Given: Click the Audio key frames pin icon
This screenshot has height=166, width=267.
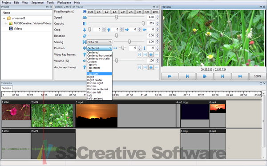Looking at the screenshot, I should coord(85,67).
